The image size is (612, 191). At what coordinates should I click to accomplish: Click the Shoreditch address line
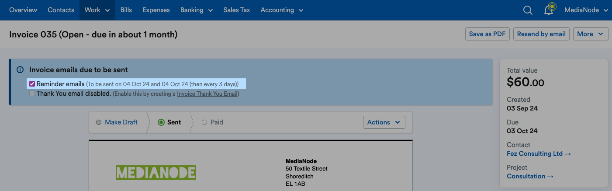coord(300,176)
